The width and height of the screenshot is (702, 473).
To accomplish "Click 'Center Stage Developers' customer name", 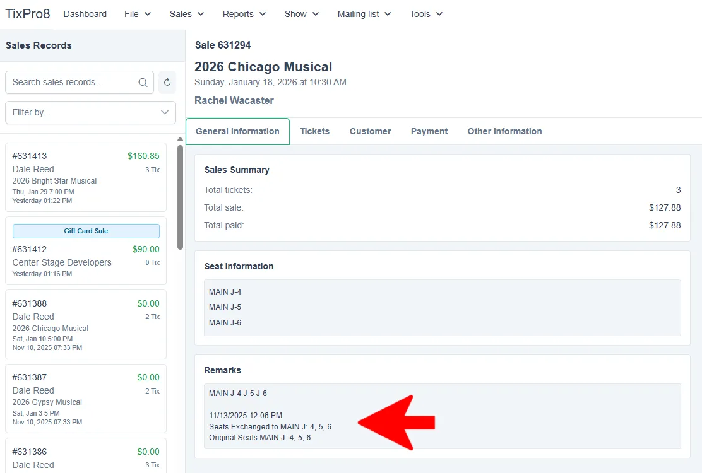I will [x=62, y=262].
